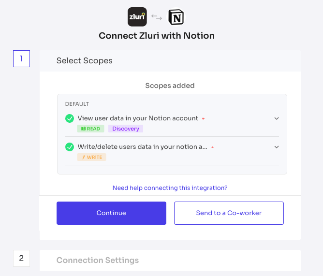Screen dimensions: 323x276
Task: Click the Notion logo icon
Action: pyautogui.click(x=176, y=17)
